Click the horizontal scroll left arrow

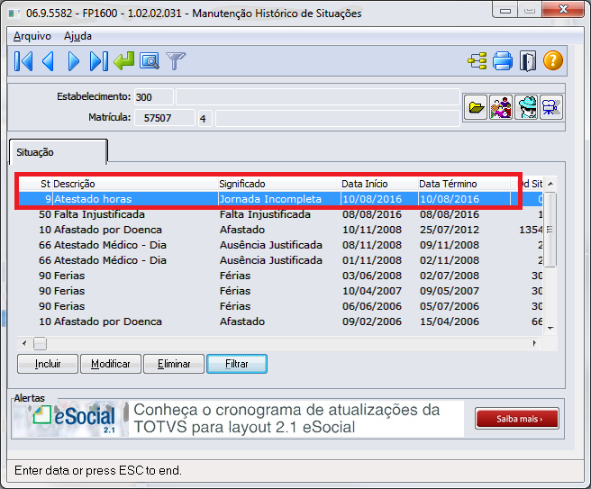pos(24,343)
